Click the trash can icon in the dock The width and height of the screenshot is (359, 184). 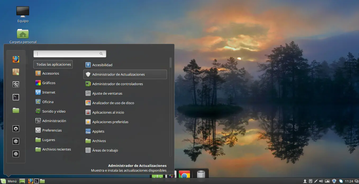point(201,175)
